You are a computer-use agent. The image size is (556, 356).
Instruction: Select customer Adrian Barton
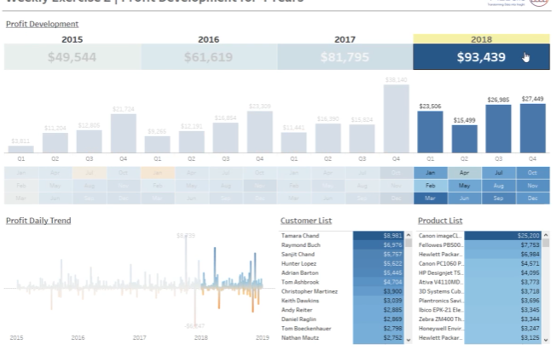(x=342, y=273)
